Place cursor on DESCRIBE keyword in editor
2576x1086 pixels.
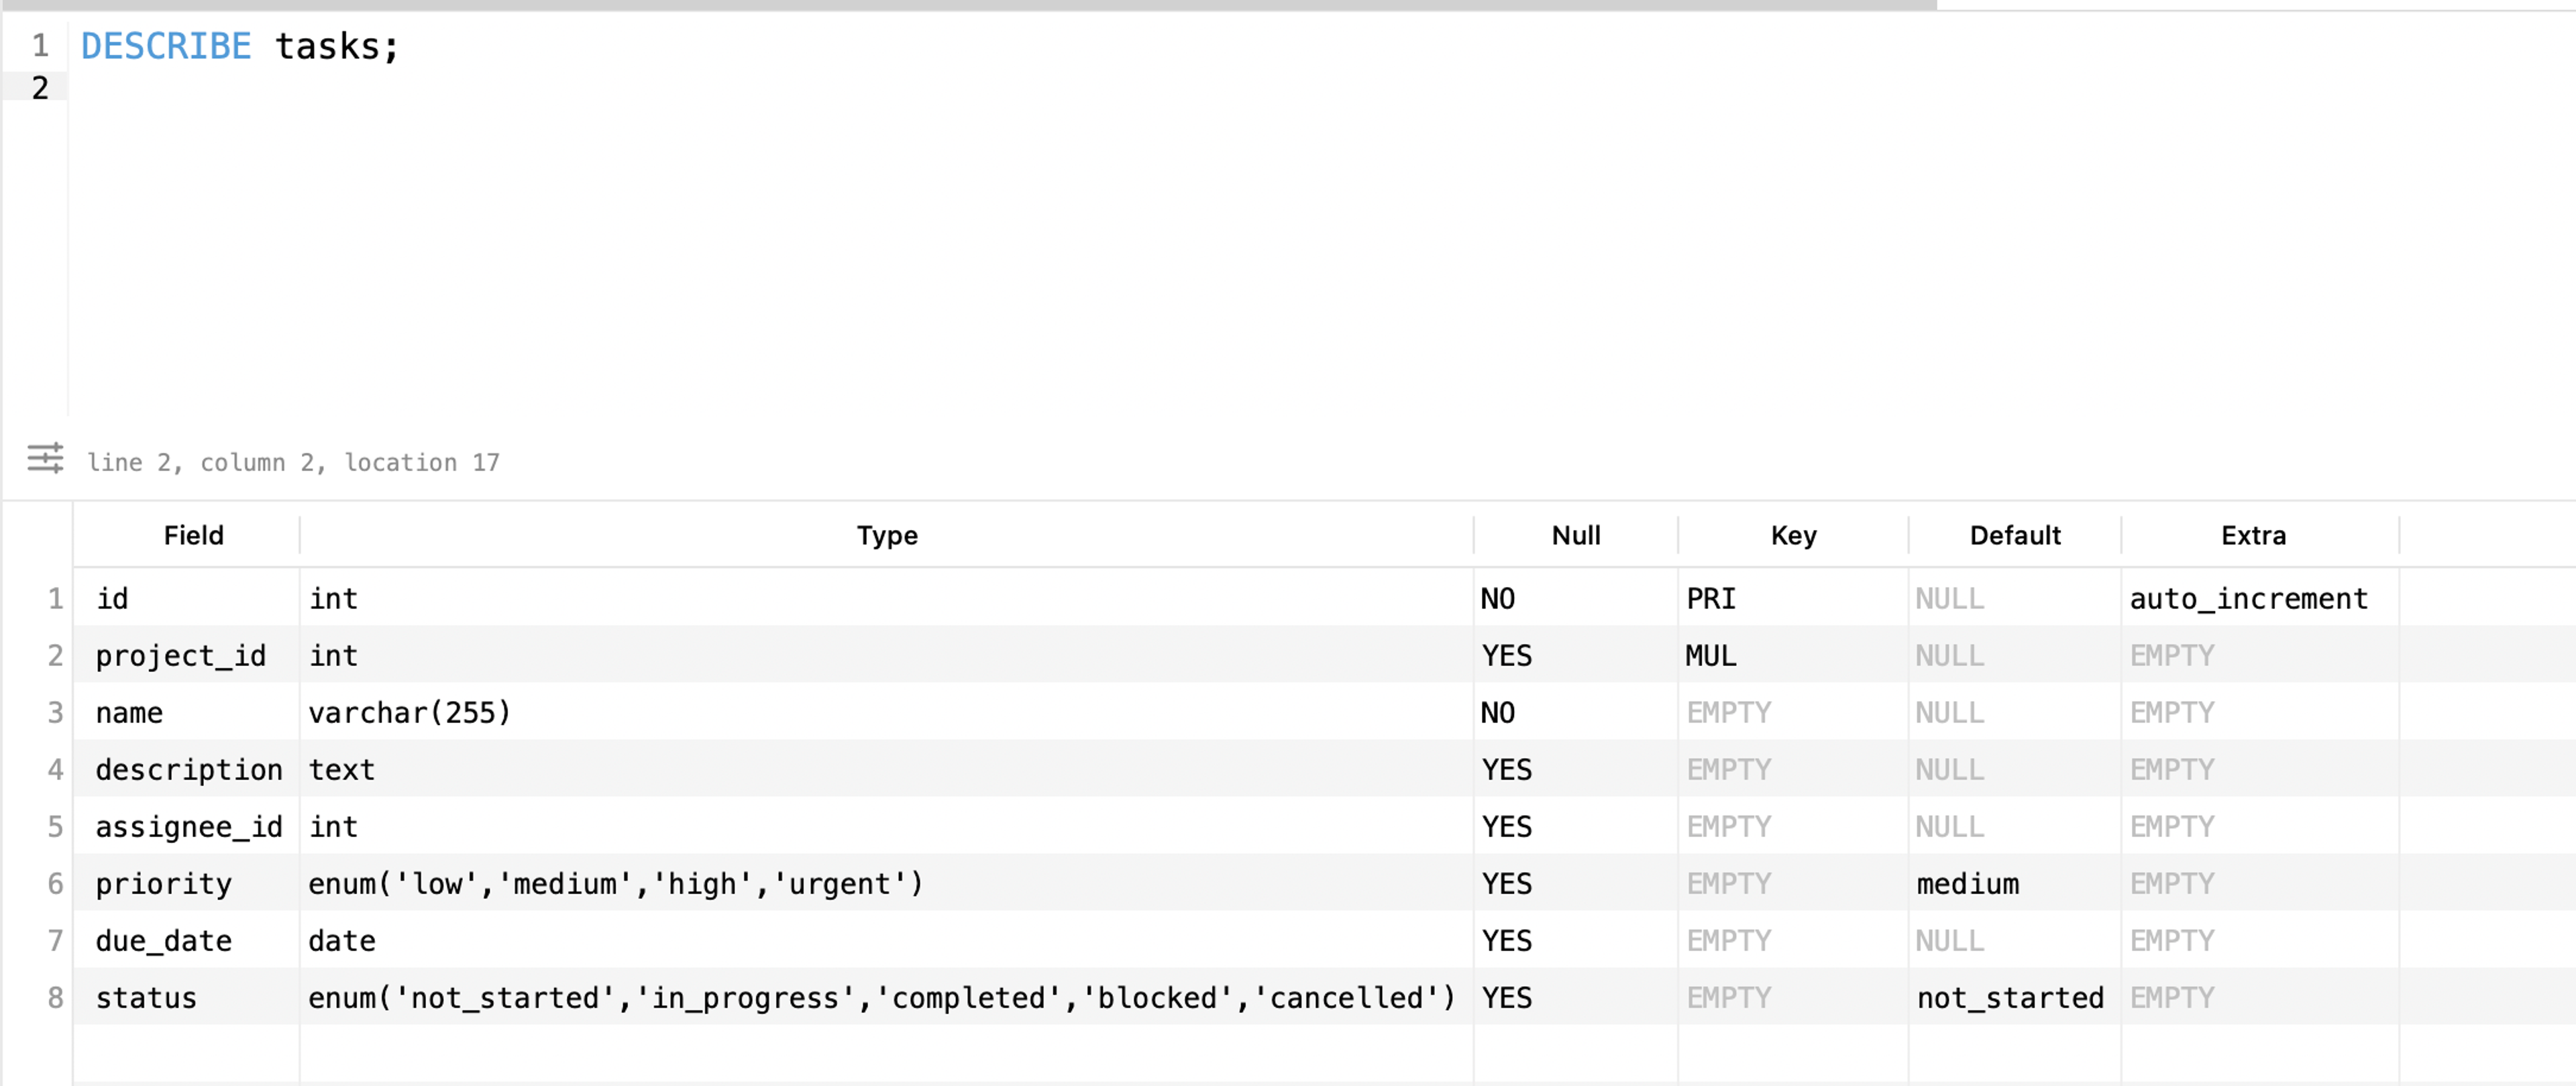(166, 46)
